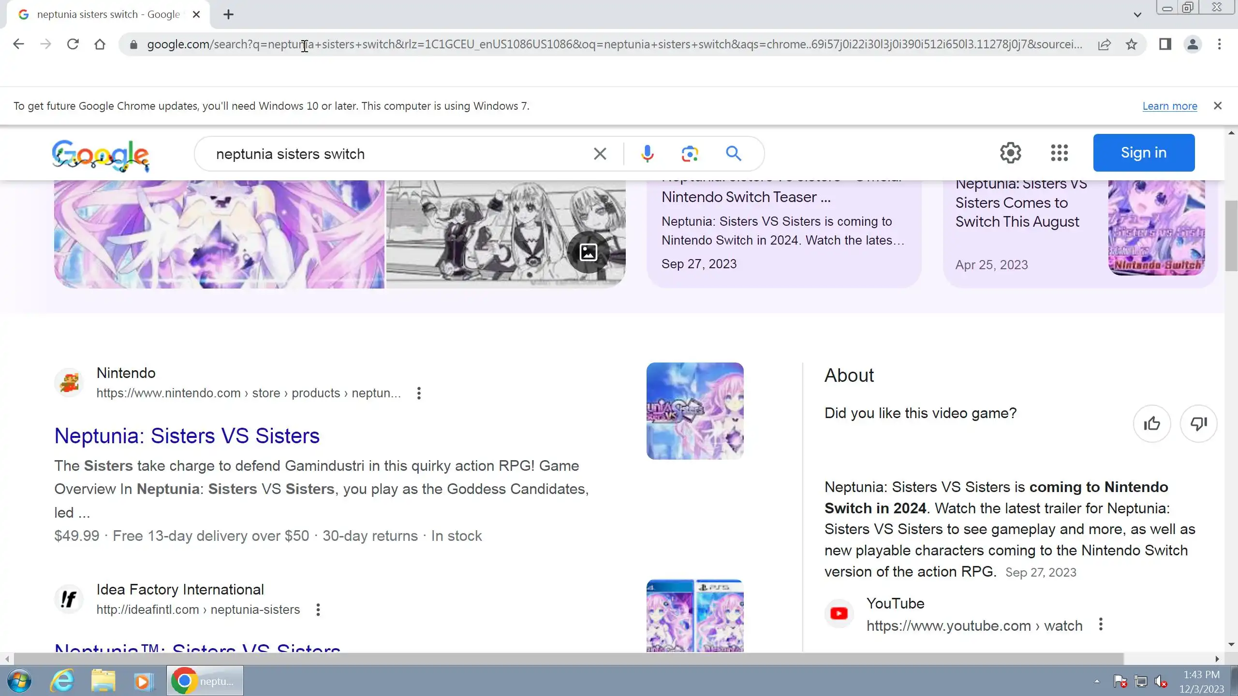Click the voice search microphone icon

point(647,154)
